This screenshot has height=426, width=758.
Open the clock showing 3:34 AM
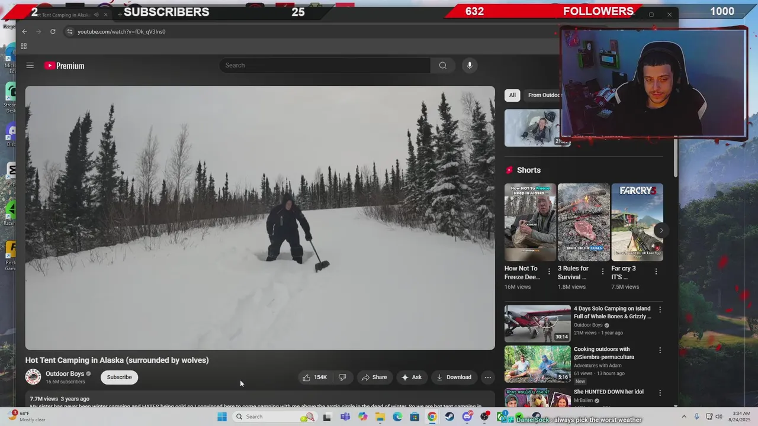740,417
